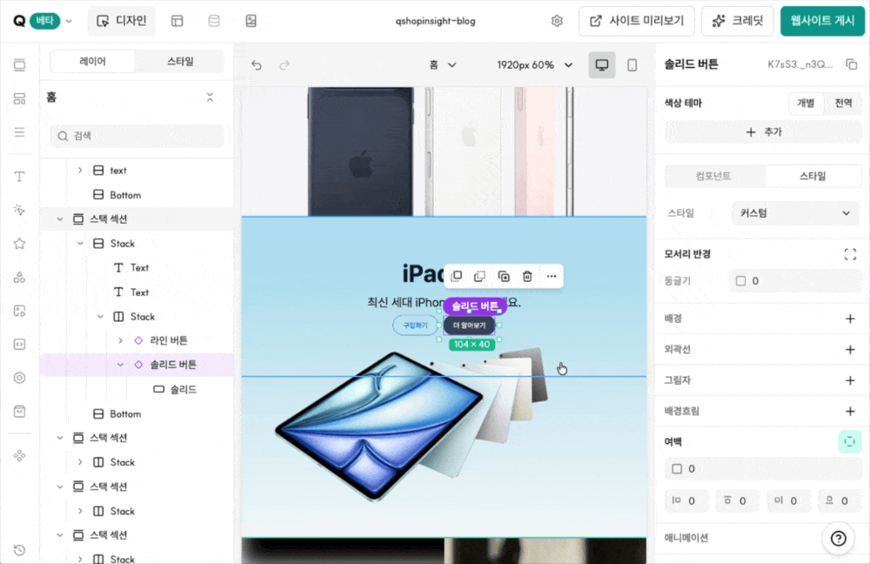Click 추가 color theme button

tap(764, 132)
